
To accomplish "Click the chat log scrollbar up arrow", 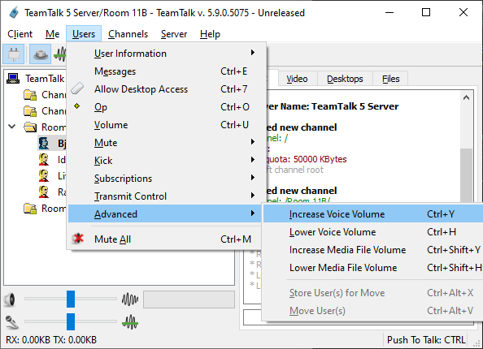I will click(466, 97).
